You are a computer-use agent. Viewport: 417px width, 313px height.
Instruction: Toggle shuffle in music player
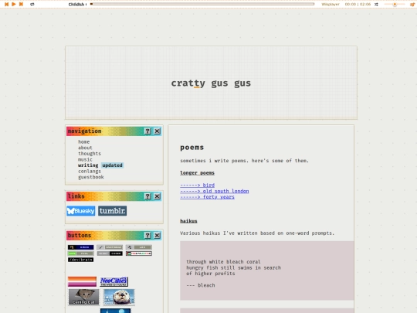(x=376, y=5)
